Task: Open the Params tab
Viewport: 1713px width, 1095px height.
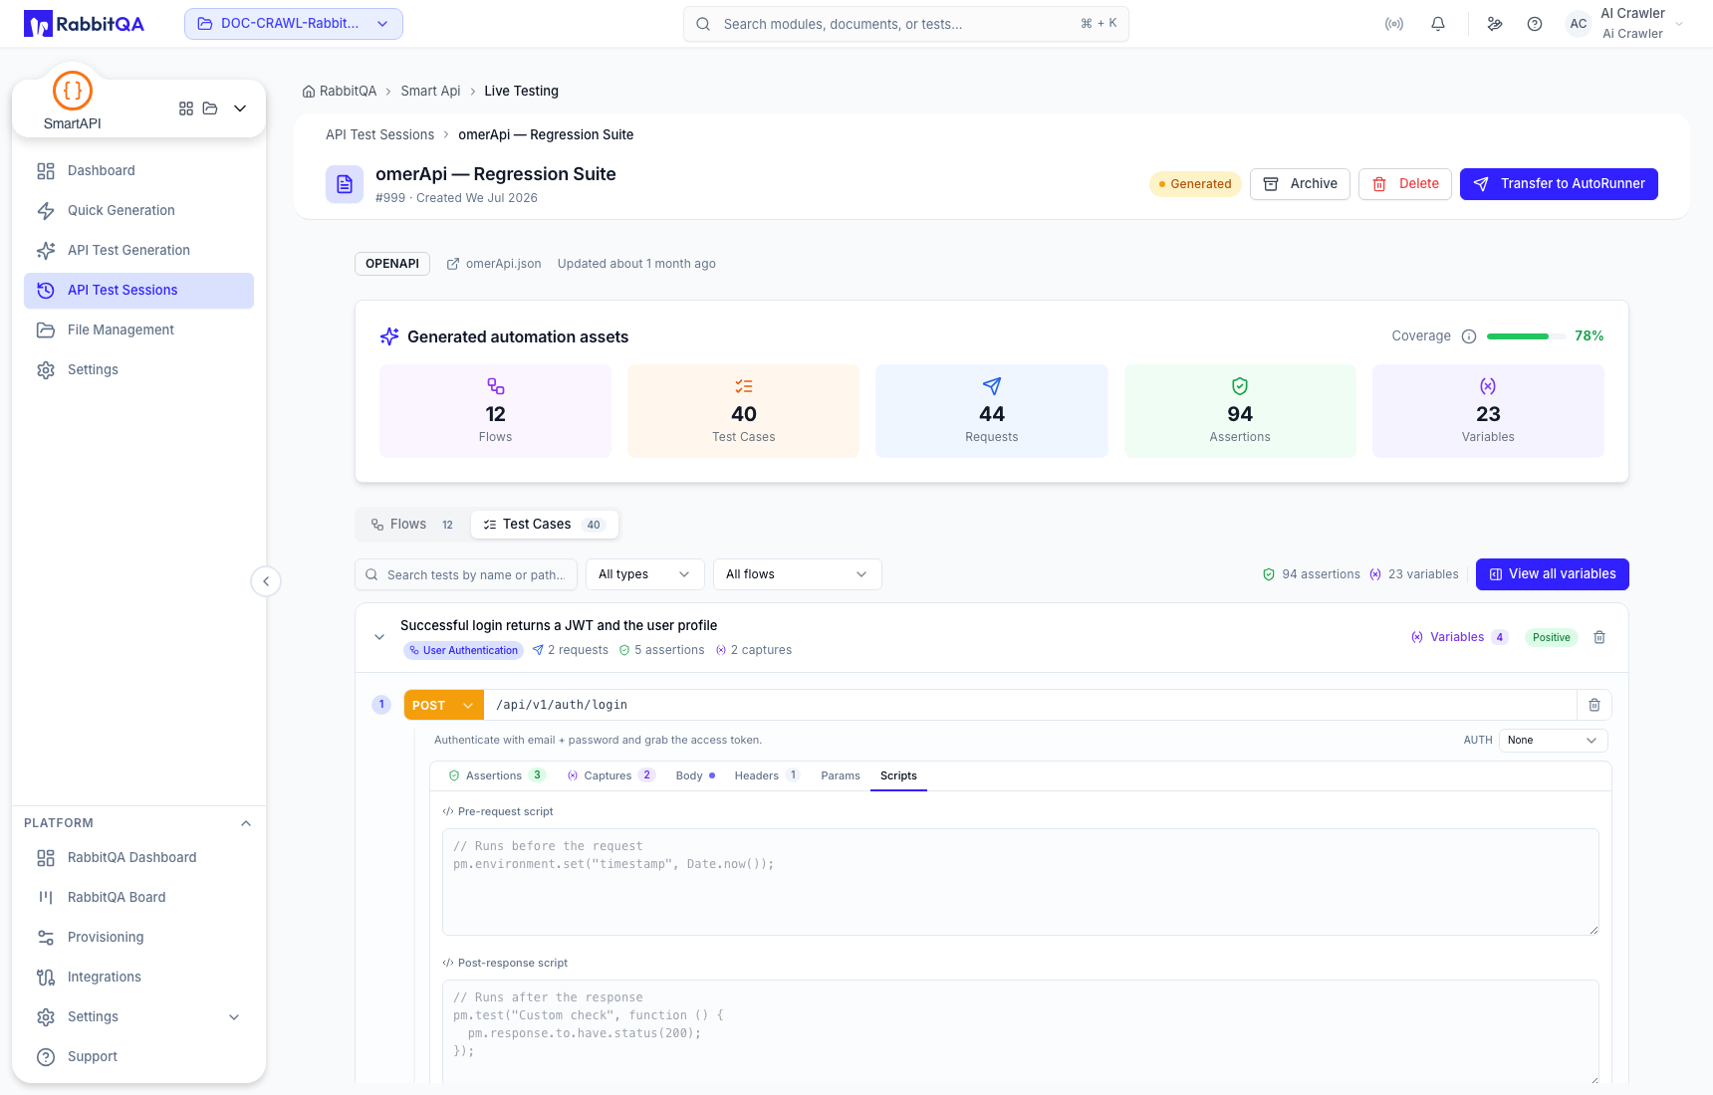Action: pyautogui.click(x=841, y=776)
